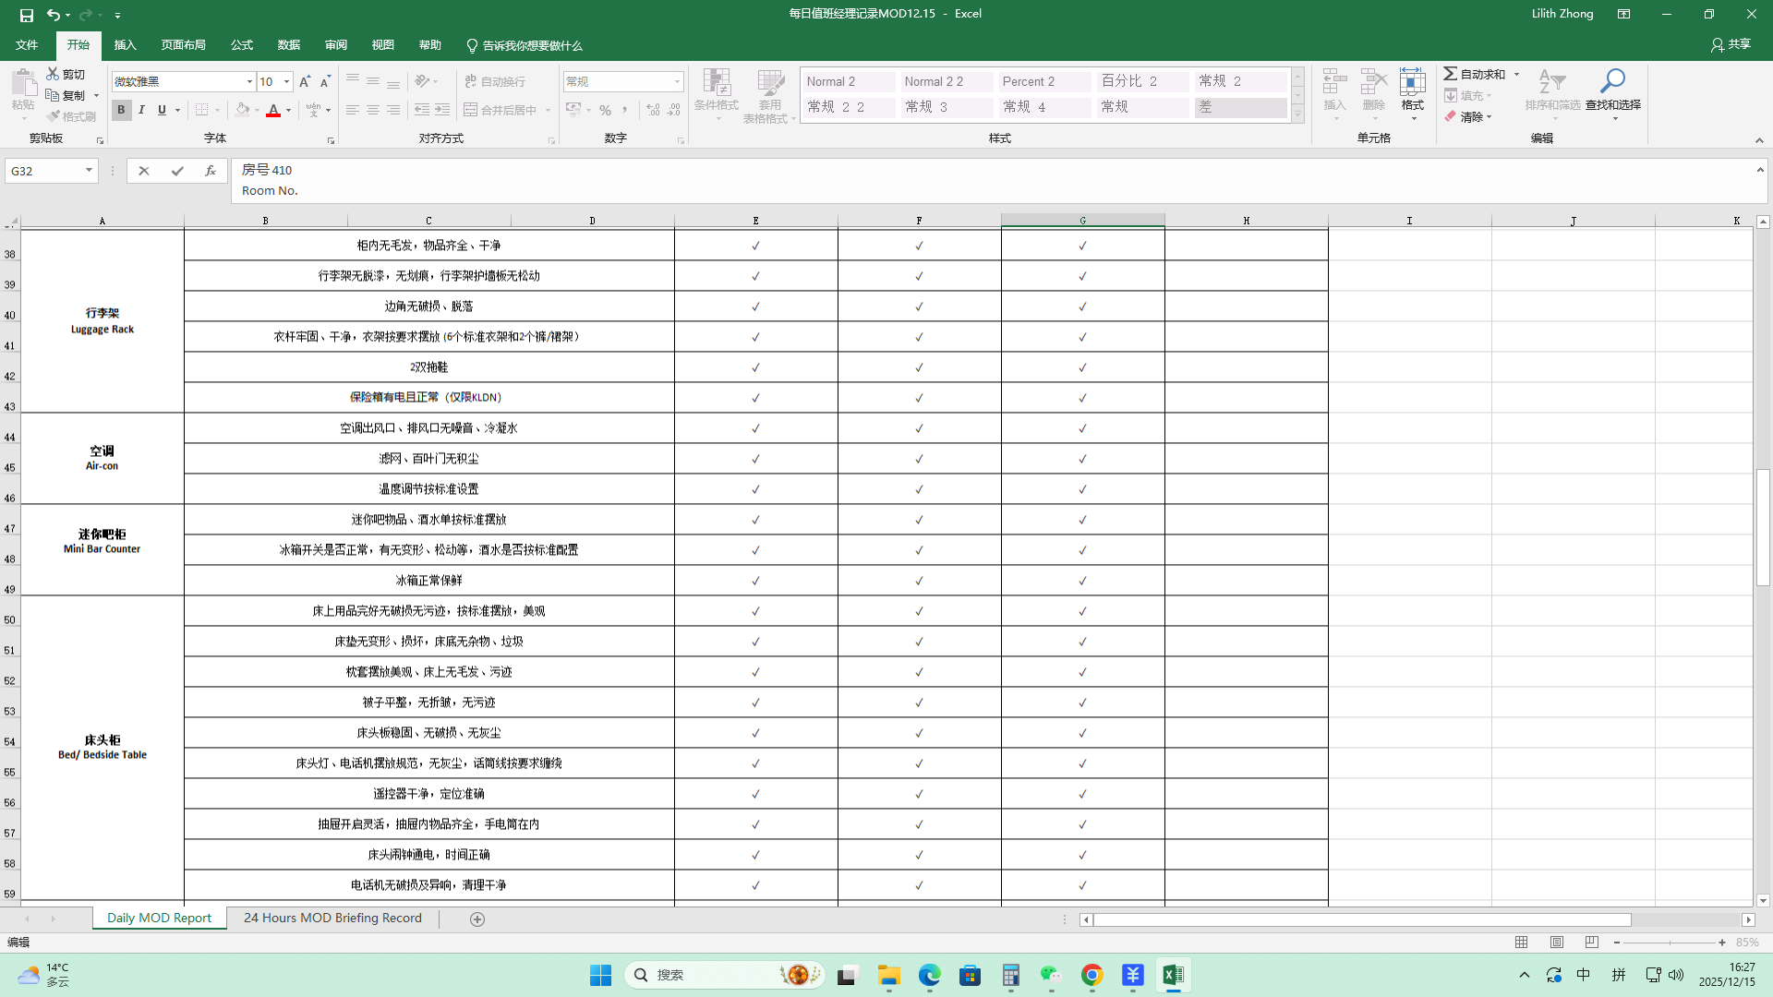Open Chrome from the taskbar
The image size is (1773, 997).
pyautogui.click(x=1092, y=976)
